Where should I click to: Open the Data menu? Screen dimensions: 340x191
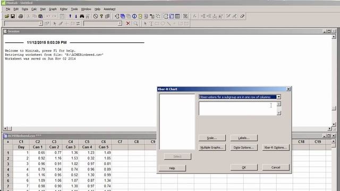(25, 9)
